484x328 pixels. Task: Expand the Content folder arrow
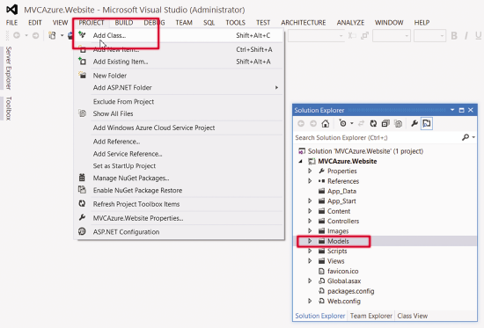[x=310, y=211]
